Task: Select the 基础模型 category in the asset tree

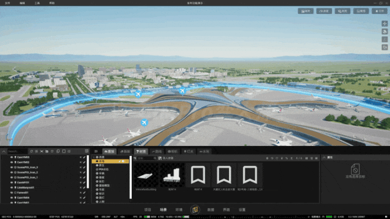Action: pyautogui.click(x=104, y=186)
